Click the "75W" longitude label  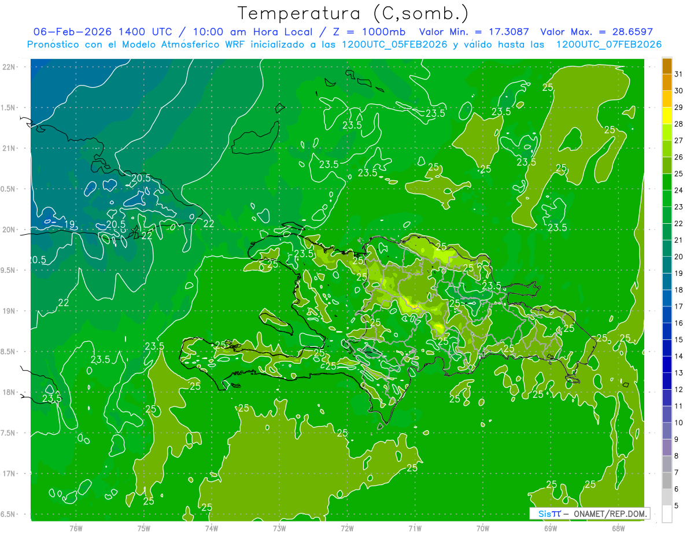143,528
